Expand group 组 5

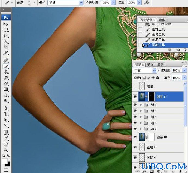(x=141, y=111)
